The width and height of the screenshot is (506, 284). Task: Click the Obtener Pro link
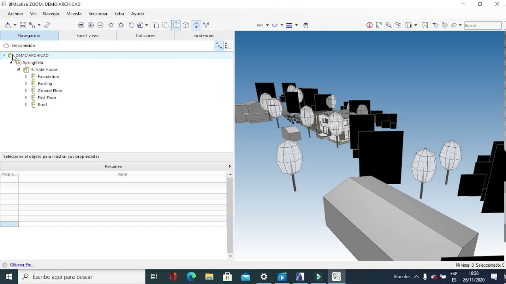tap(22, 265)
